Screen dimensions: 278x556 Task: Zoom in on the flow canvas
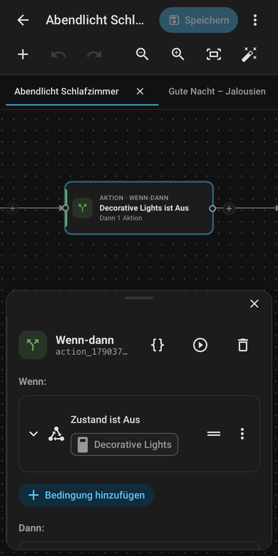[177, 54]
